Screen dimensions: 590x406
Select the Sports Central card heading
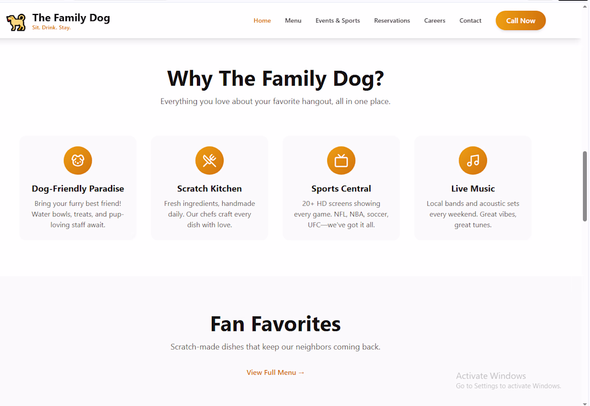(341, 188)
